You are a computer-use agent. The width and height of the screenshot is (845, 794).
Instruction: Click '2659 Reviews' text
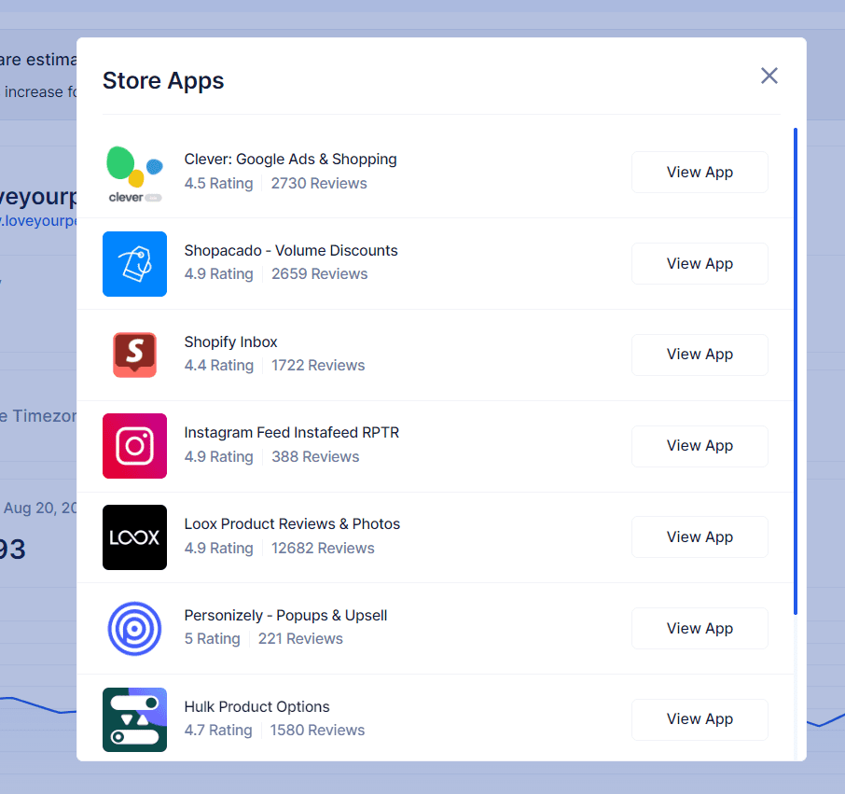coord(320,273)
